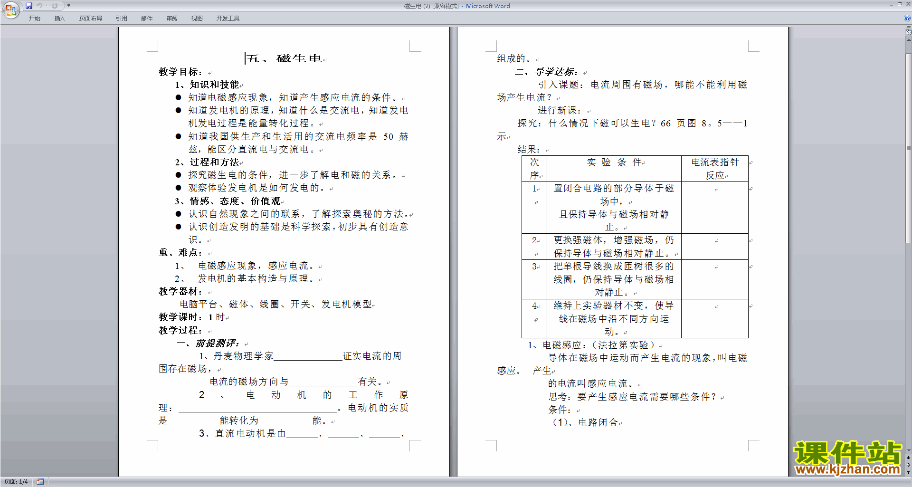Restore down the Word window
Image resolution: width=912 pixels, height=487 pixels.
tap(900, 4)
